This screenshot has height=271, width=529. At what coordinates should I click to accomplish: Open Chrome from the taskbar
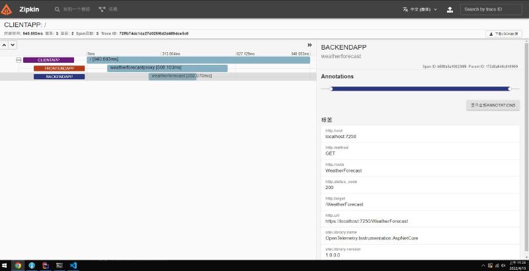tap(18, 265)
